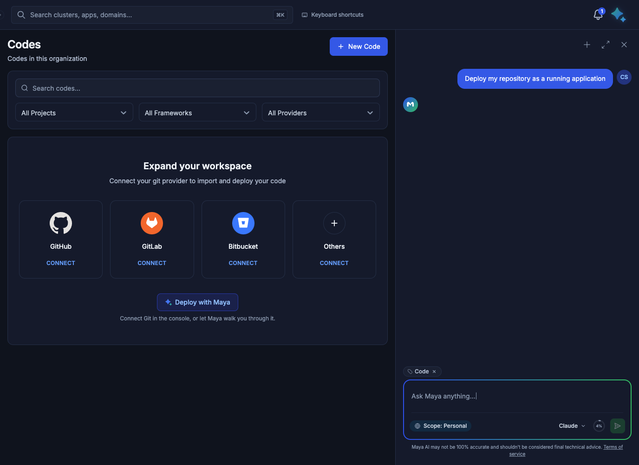Viewport: 639px width, 465px height.
Task: Change Scope: Personal setting
Action: tap(440, 426)
